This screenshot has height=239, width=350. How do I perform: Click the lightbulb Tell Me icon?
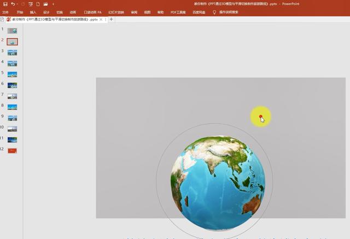pyautogui.click(x=214, y=11)
